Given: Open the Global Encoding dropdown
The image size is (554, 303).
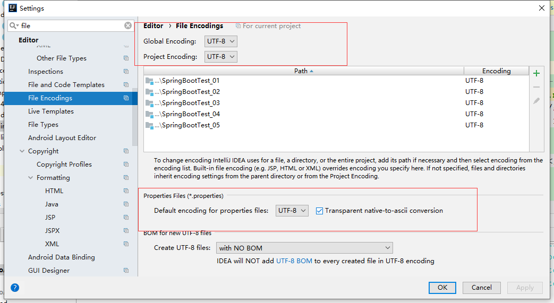Looking at the screenshot, I should (221, 41).
